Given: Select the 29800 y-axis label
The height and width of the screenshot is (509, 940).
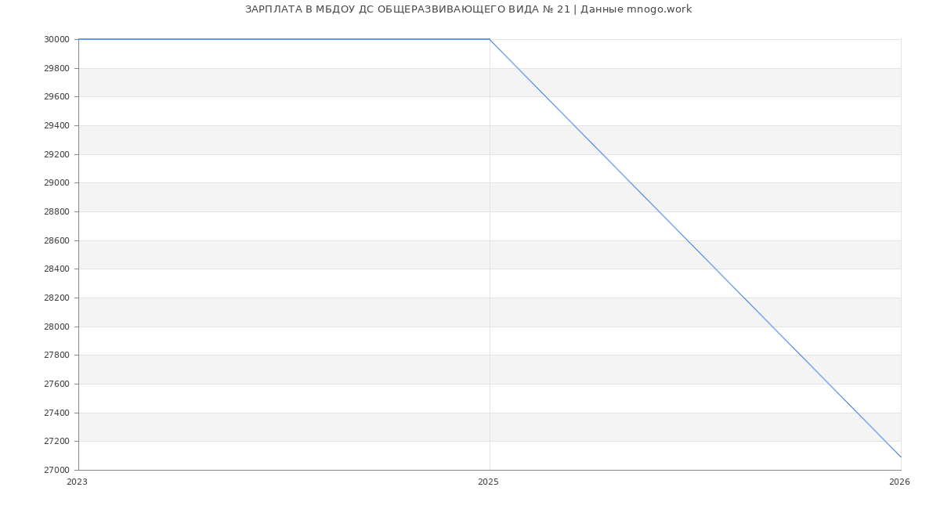Looking at the screenshot, I should pyautogui.click(x=57, y=69).
